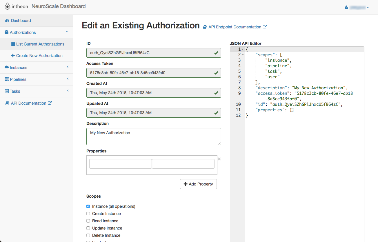The image size is (378, 242).
Task: Open the Dashboard menu item
Action: click(37, 21)
